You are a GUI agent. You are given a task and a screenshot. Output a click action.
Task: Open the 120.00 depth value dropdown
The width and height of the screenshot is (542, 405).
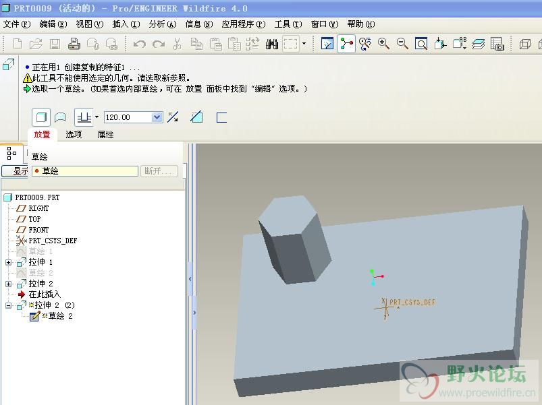pyautogui.click(x=157, y=117)
